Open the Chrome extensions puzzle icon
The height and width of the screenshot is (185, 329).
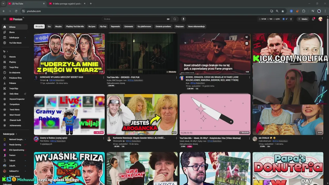[304, 11]
